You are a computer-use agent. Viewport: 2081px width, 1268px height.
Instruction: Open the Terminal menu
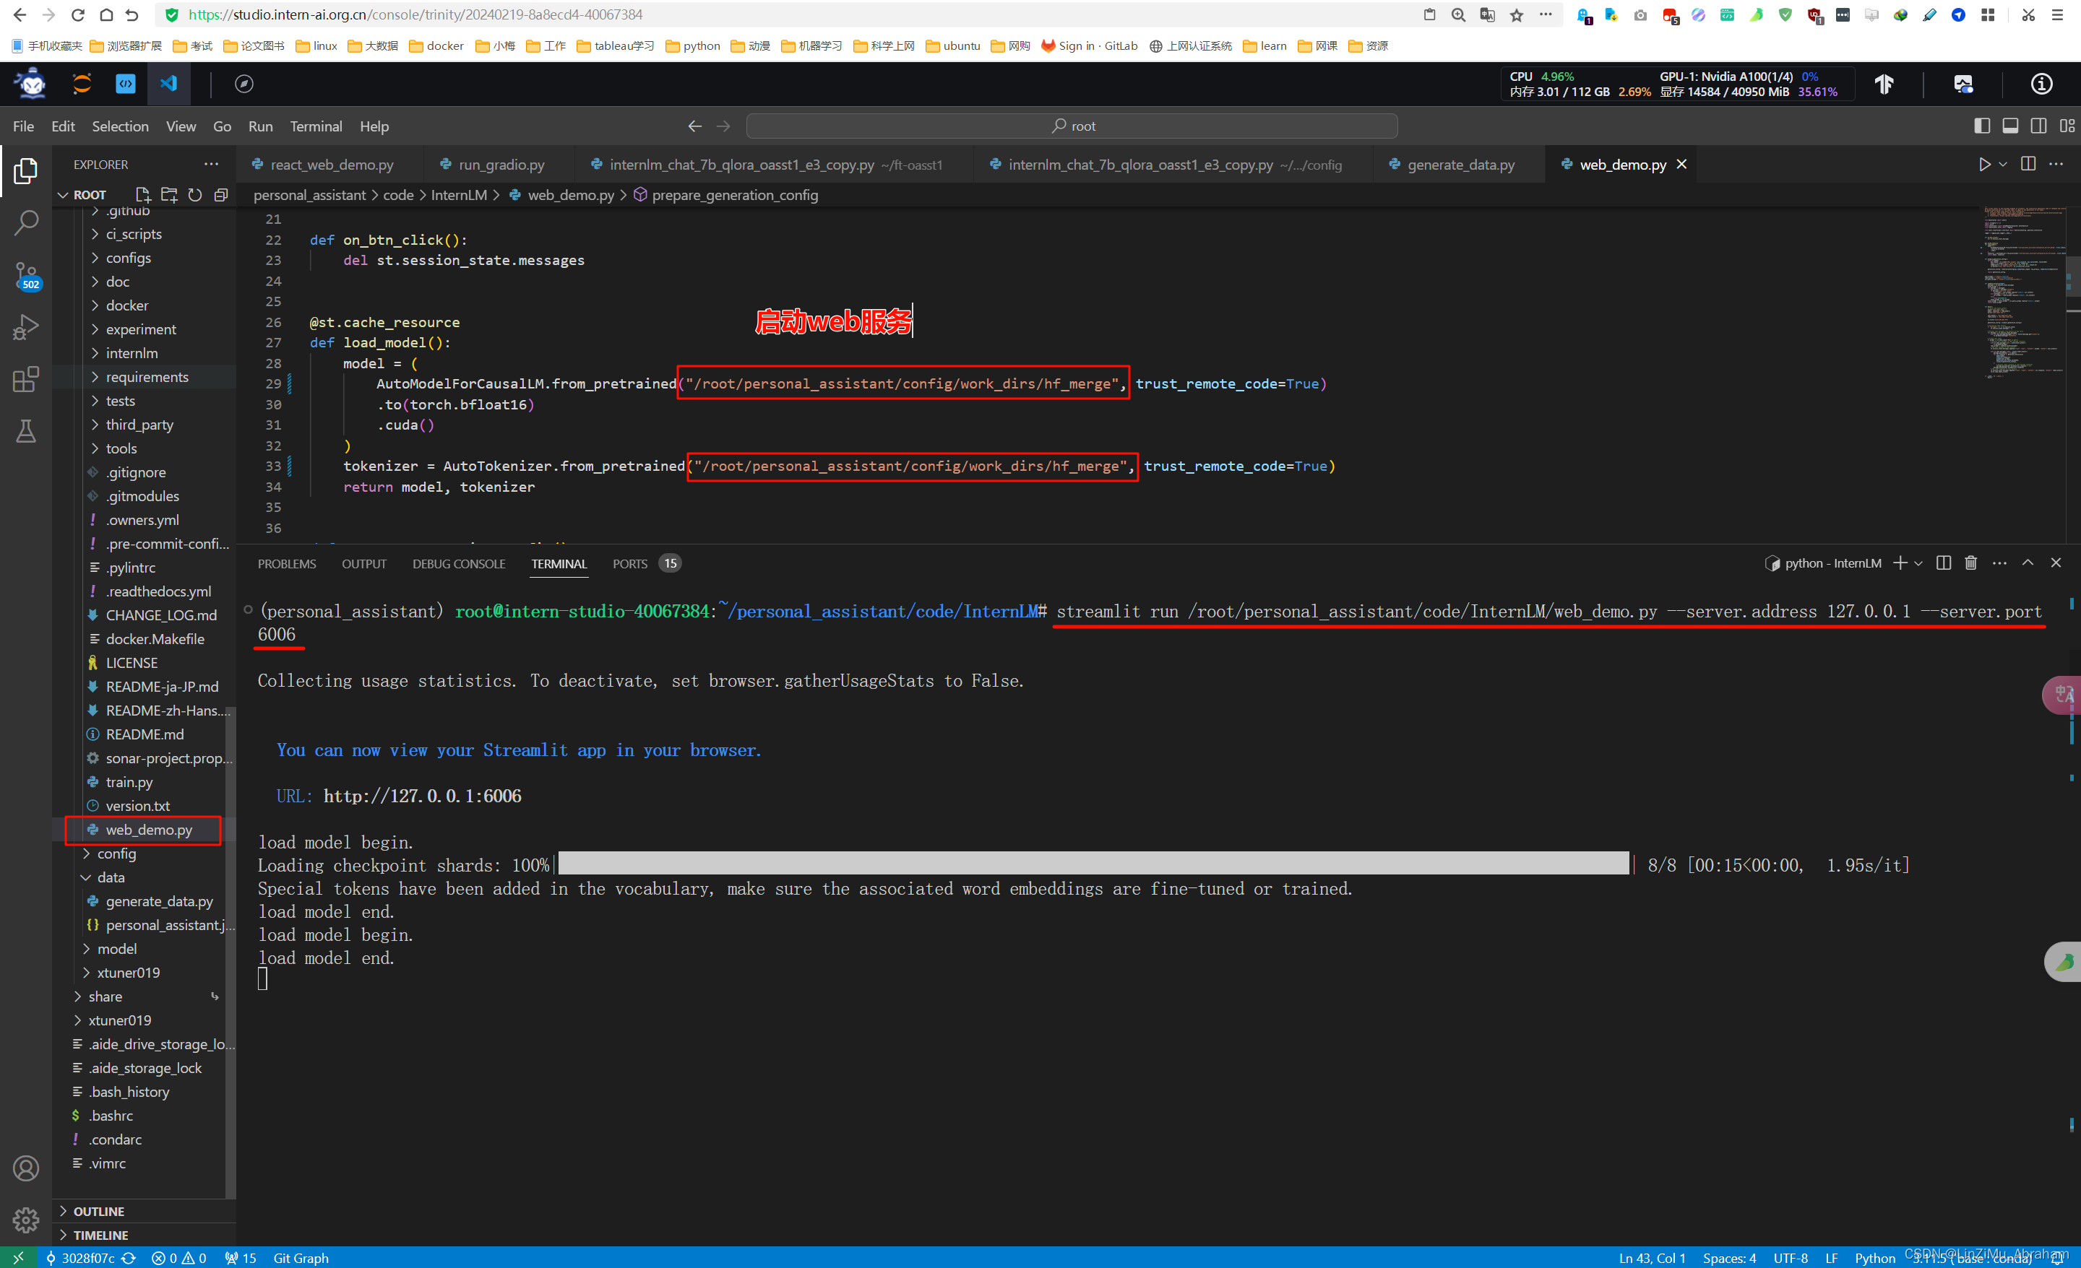pyautogui.click(x=316, y=126)
